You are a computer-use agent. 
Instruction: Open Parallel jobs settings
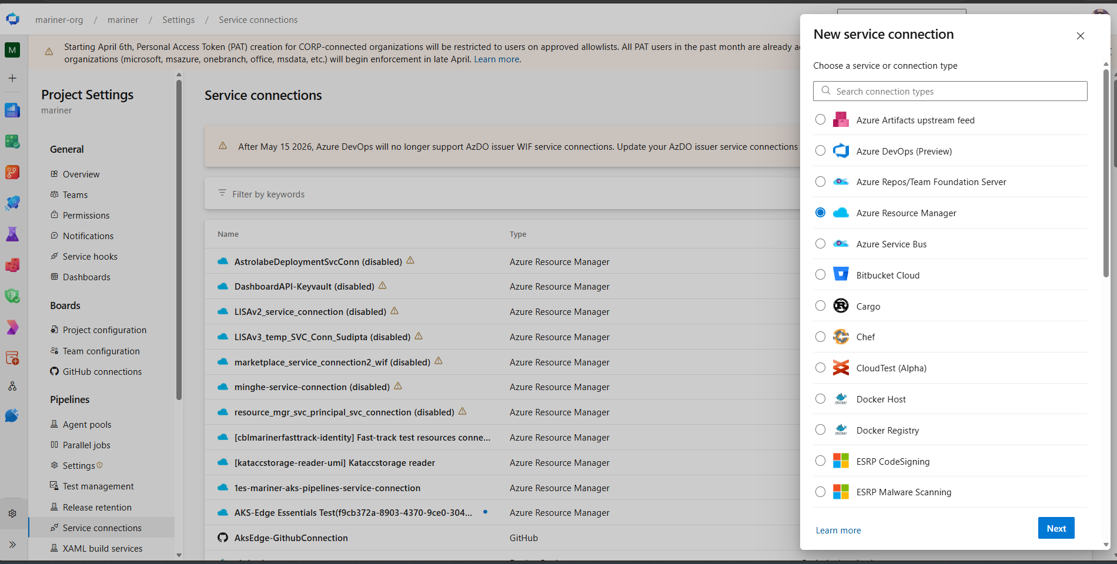click(86, 445)
